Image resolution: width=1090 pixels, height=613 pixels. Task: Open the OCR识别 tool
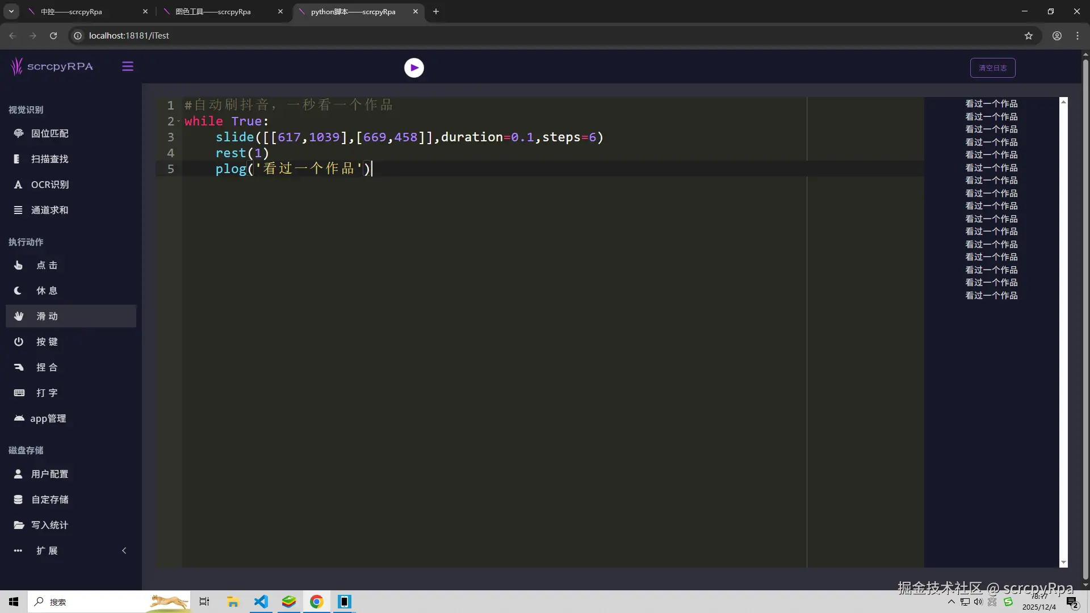click(49, 184)
